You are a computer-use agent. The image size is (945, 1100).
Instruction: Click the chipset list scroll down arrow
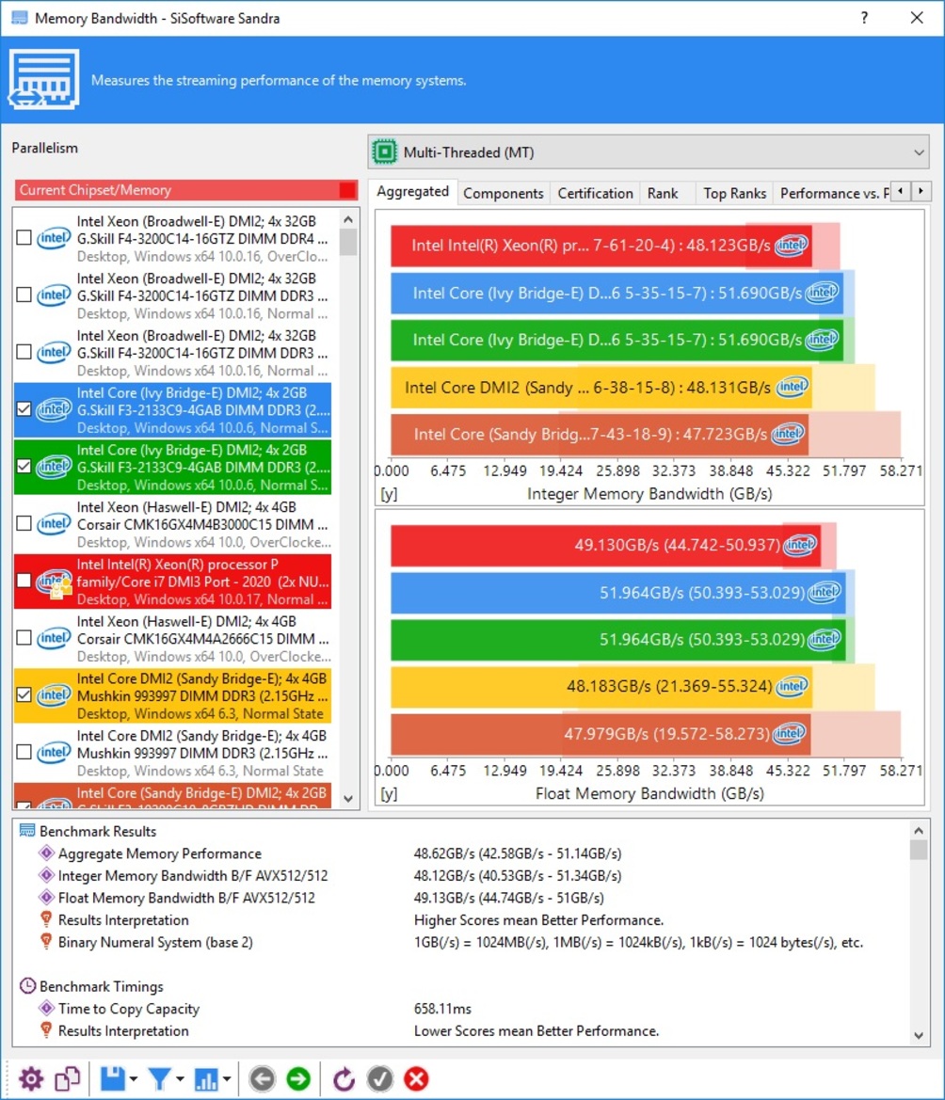[348, 798]
